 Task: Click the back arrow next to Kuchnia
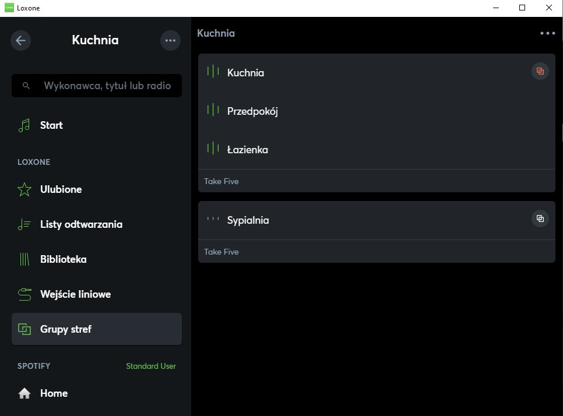click(x=21, y=40)
